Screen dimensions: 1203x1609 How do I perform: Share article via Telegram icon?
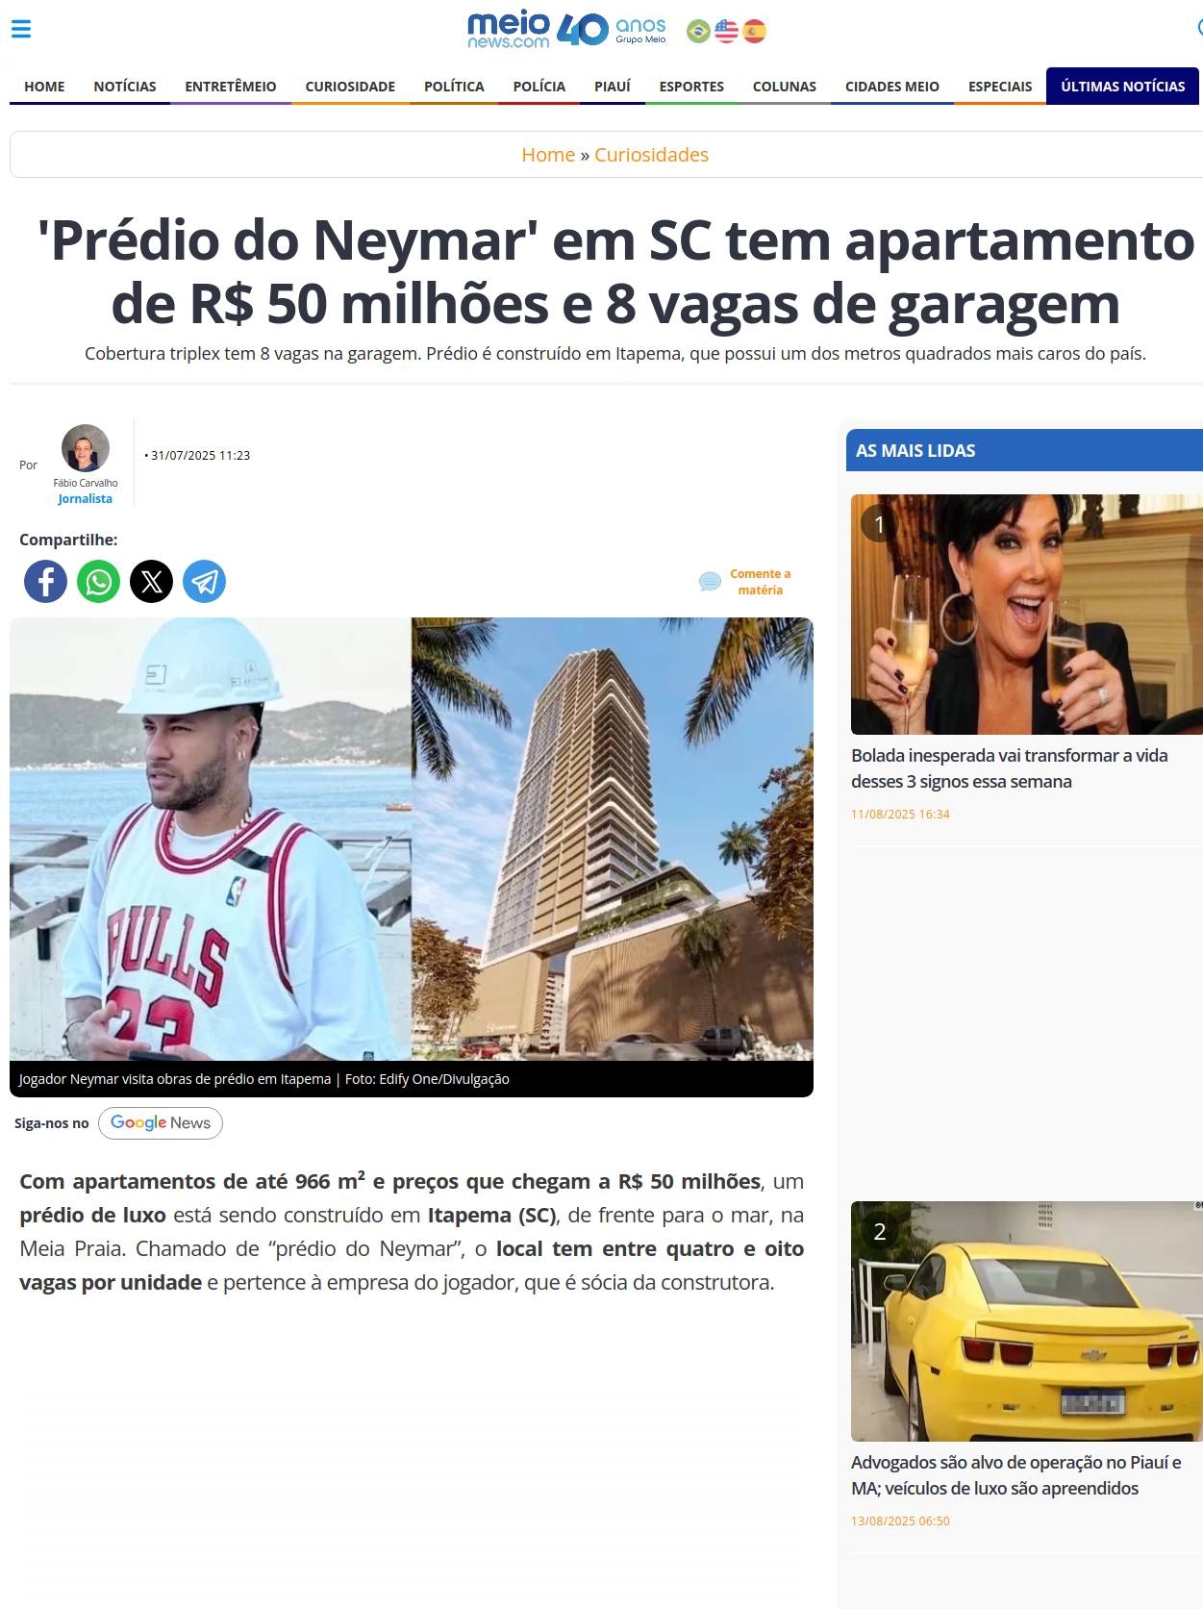204,582
